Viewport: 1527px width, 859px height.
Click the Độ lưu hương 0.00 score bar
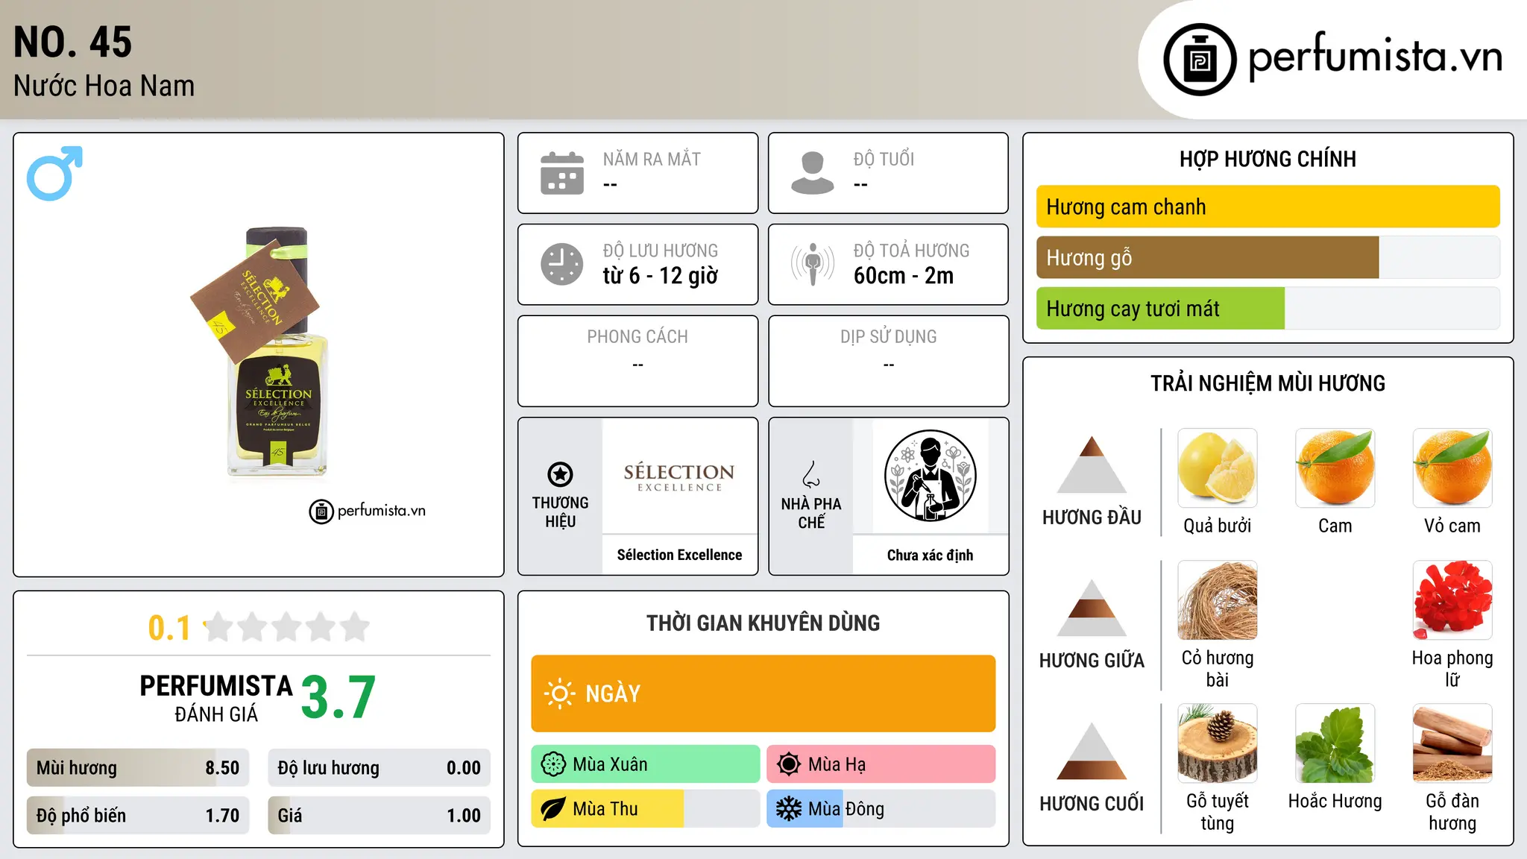click(379, 767)
